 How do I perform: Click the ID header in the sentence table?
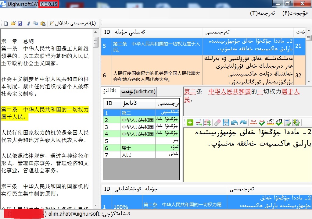[x=107, y=32]
